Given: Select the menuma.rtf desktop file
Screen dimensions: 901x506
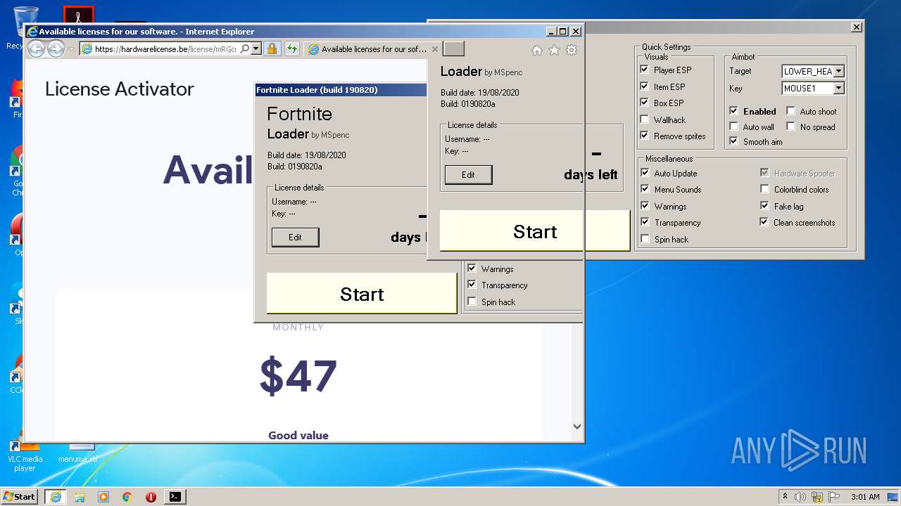Looking at the screenshot, I should click(78, 455).
